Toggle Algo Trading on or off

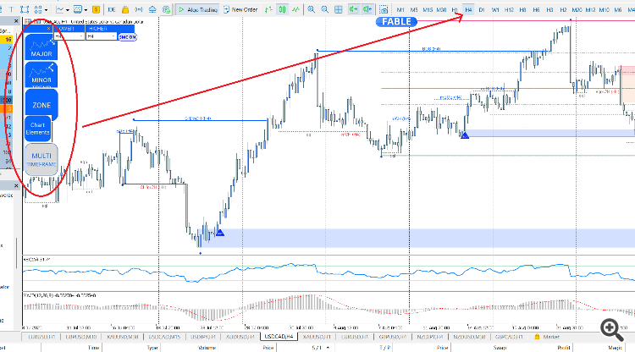tap(198, 9)
